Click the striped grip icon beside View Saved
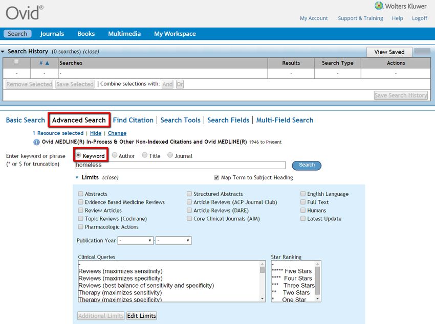This screenshot has height=324, width=435. pyautogui.click(x=422, y=52)
